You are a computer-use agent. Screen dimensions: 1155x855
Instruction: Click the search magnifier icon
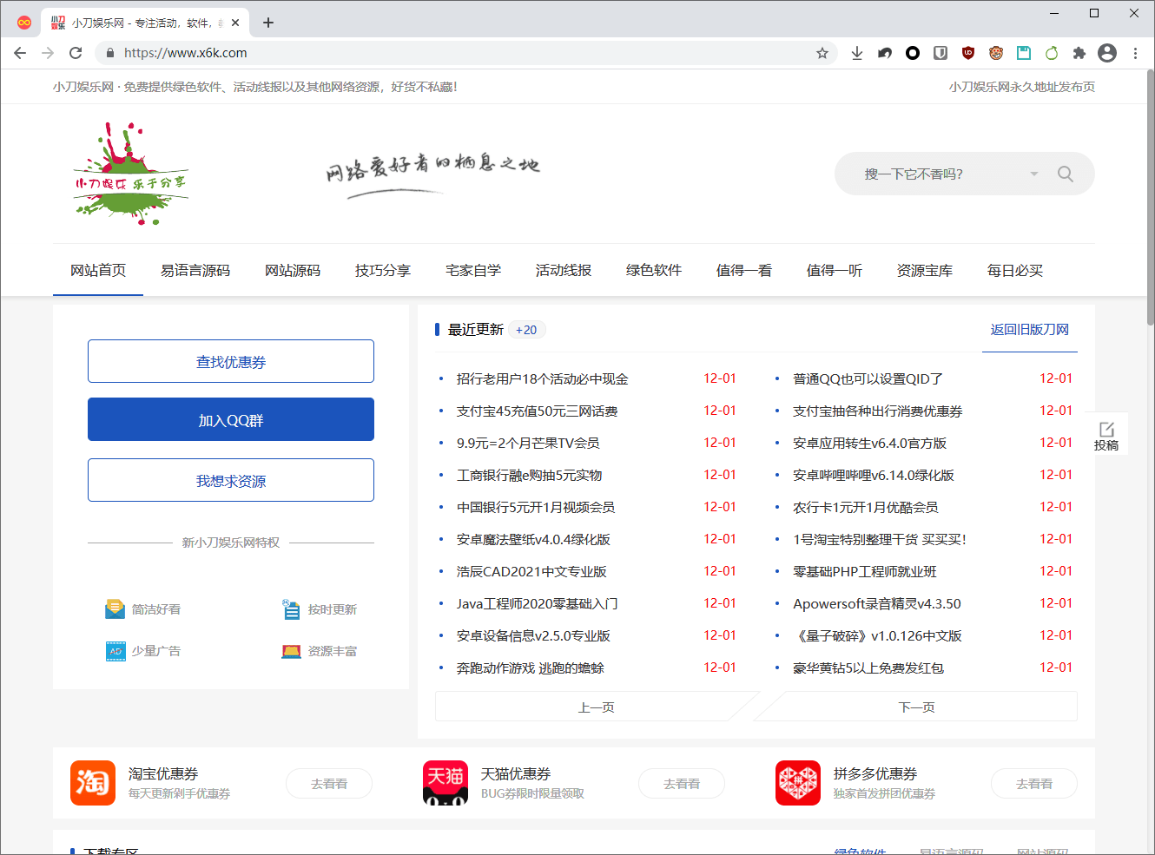(1065, 174)
